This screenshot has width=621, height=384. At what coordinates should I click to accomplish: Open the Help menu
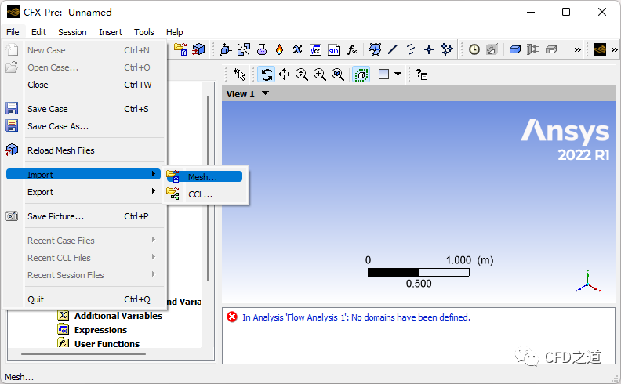(174, 32)
